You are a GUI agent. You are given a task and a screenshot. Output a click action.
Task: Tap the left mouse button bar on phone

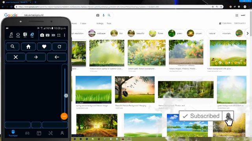click(18, 125)
